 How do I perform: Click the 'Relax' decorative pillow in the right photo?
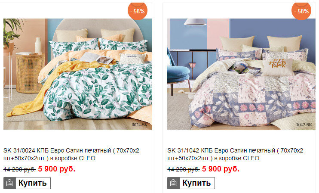(278, 67)
